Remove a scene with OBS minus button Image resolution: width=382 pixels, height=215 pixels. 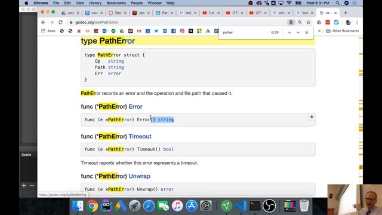32,186
